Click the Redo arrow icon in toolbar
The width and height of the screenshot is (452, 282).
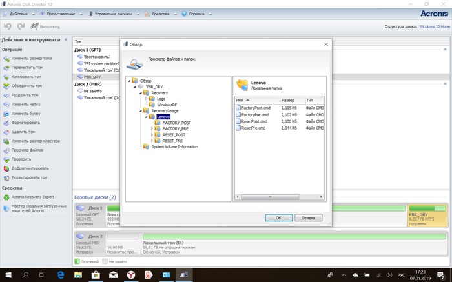pyautogui.click(x=21, y=26)
